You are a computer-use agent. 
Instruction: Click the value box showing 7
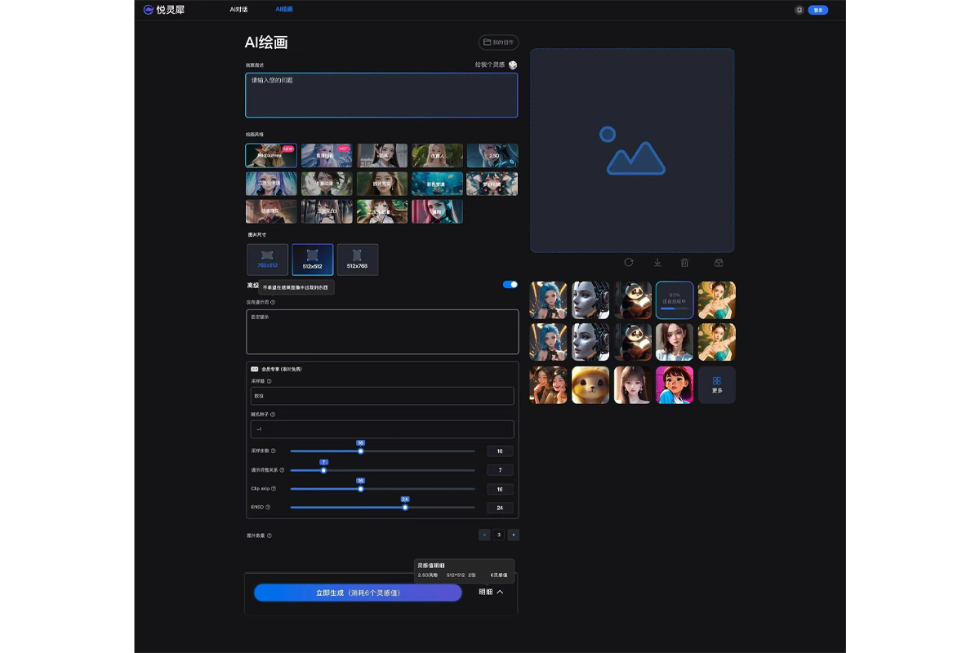(x=500, y=470)
